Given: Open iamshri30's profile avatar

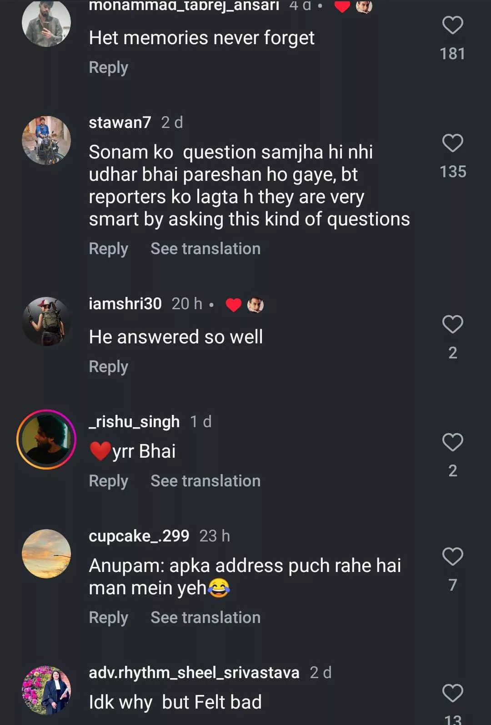Looking at the screenshot, I should coord(46,322).
